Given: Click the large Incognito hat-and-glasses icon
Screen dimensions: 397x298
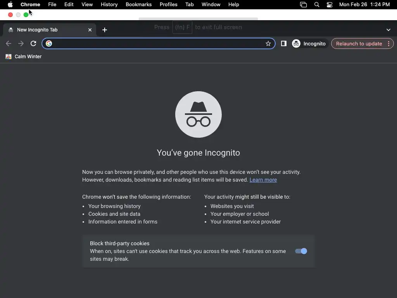Looking at the screenshot, I should 198,114.
